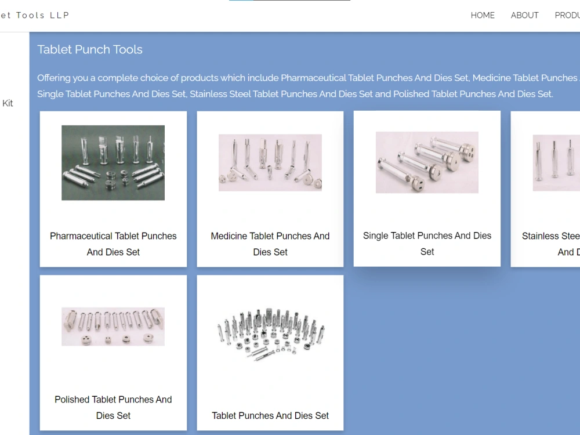Open the Polished Tablet Punches product image
The width and height of the screenshot is (580, 435).
pos(113,327)
